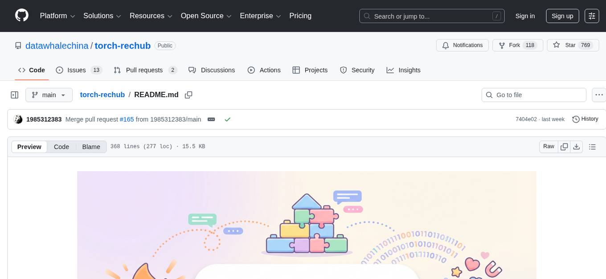The height and width of the screenshot is (279, 606).
Task: Copy the raw README contents
Action: tap(564, 146)
